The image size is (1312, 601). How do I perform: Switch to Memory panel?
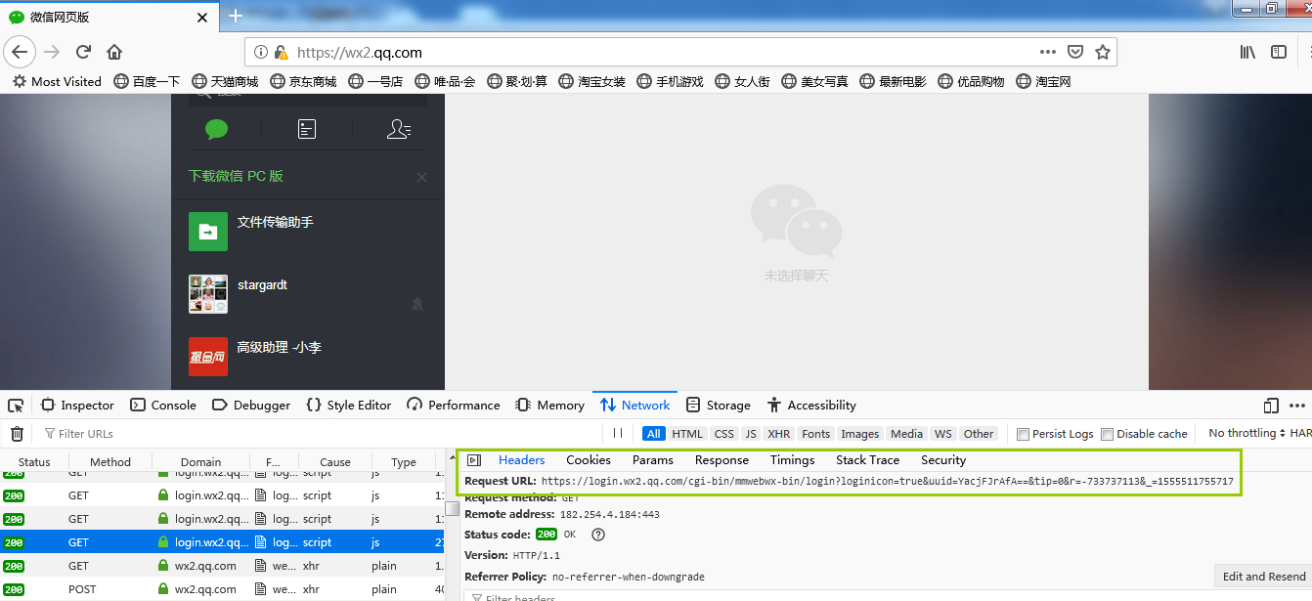(x=550, y=406)
